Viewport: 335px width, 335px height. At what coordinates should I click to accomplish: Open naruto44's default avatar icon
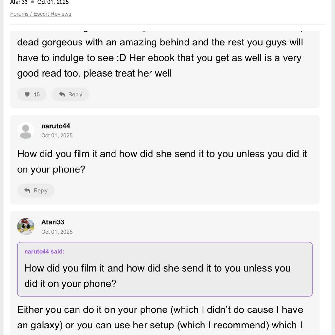coord(26,131)
